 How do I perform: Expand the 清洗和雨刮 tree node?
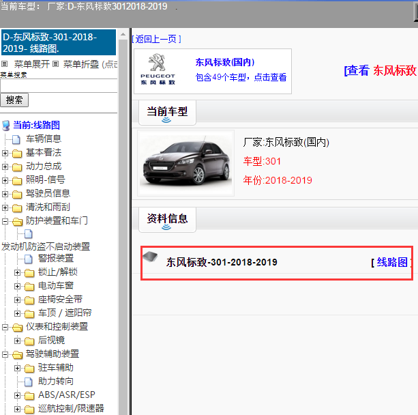[5, 207]
